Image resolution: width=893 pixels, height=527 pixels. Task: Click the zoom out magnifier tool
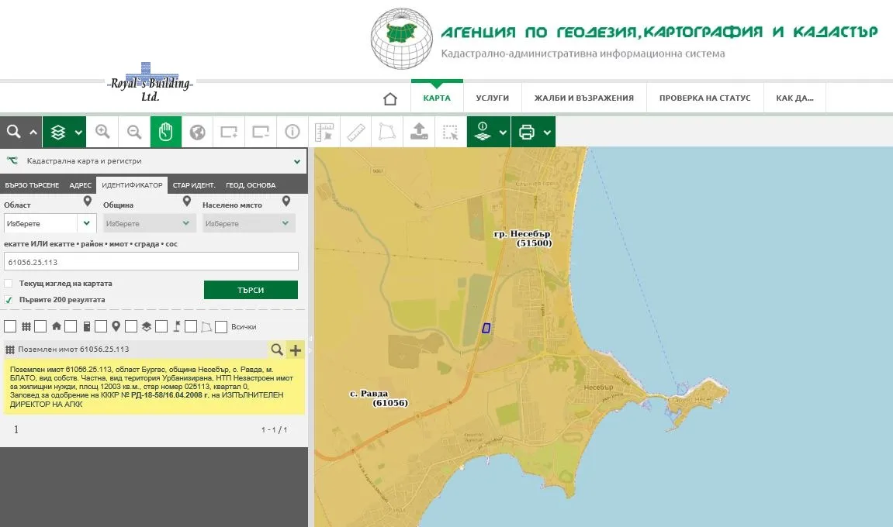[134, 132]
